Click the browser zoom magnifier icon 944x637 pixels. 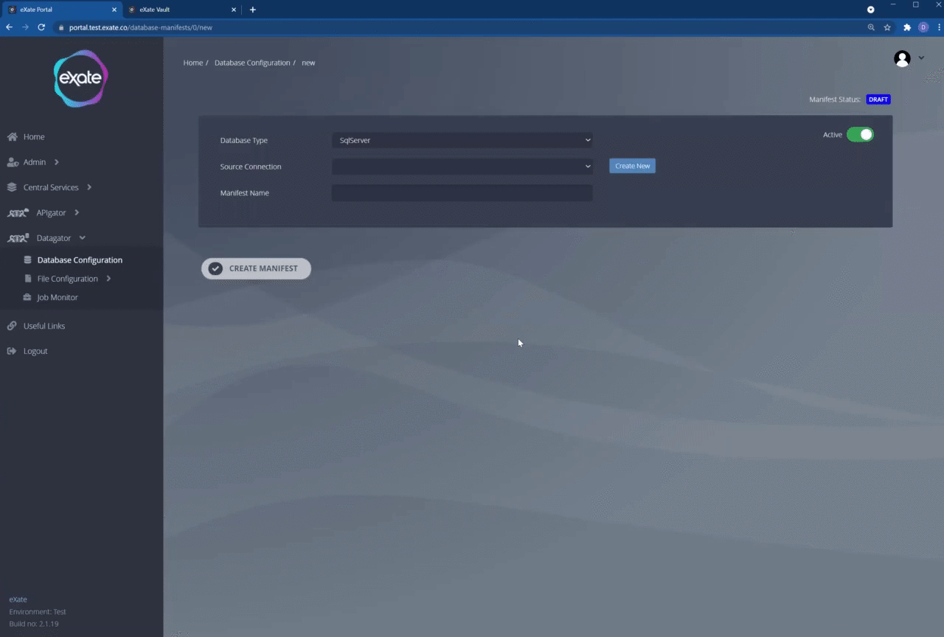(x=871, y=27)
